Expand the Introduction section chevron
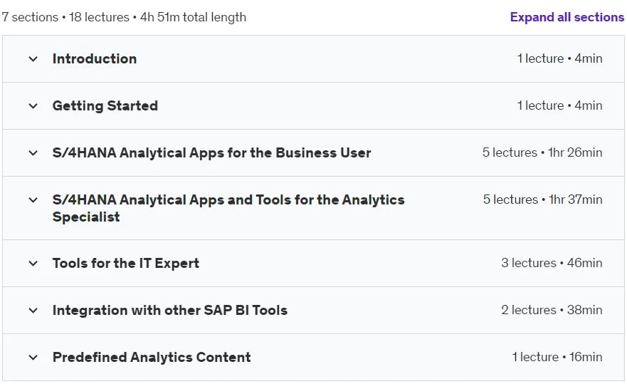 pos(33,59)
